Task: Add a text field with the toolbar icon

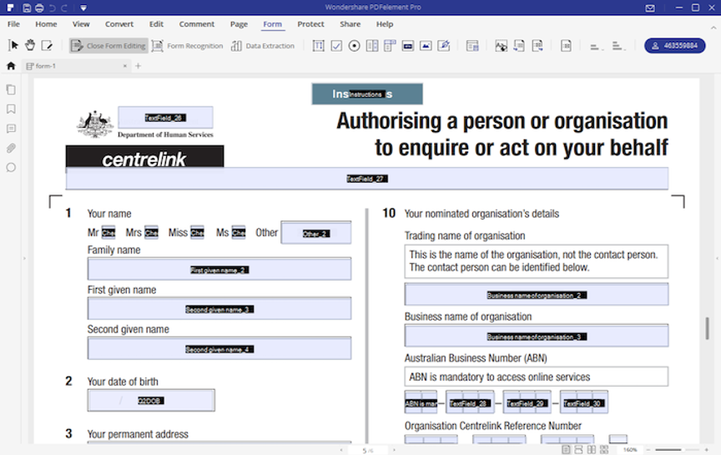Action: click(319, 46)
